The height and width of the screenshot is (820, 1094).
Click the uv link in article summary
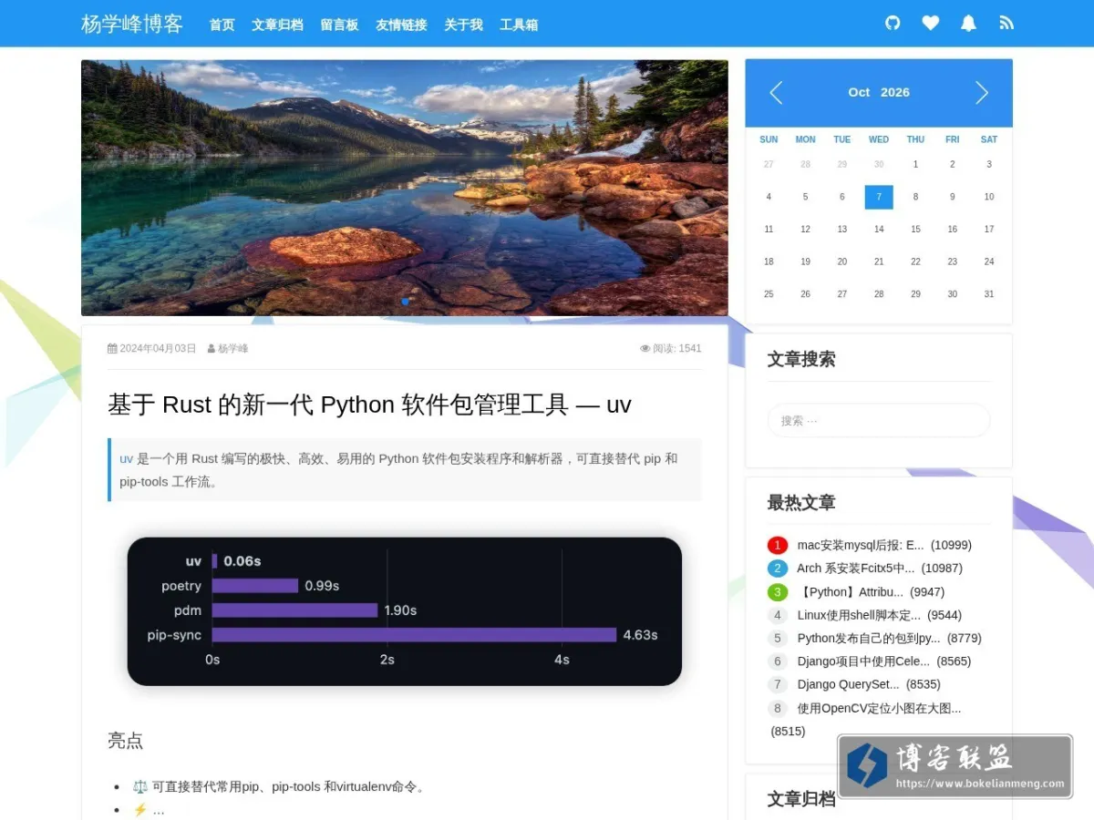126,458
